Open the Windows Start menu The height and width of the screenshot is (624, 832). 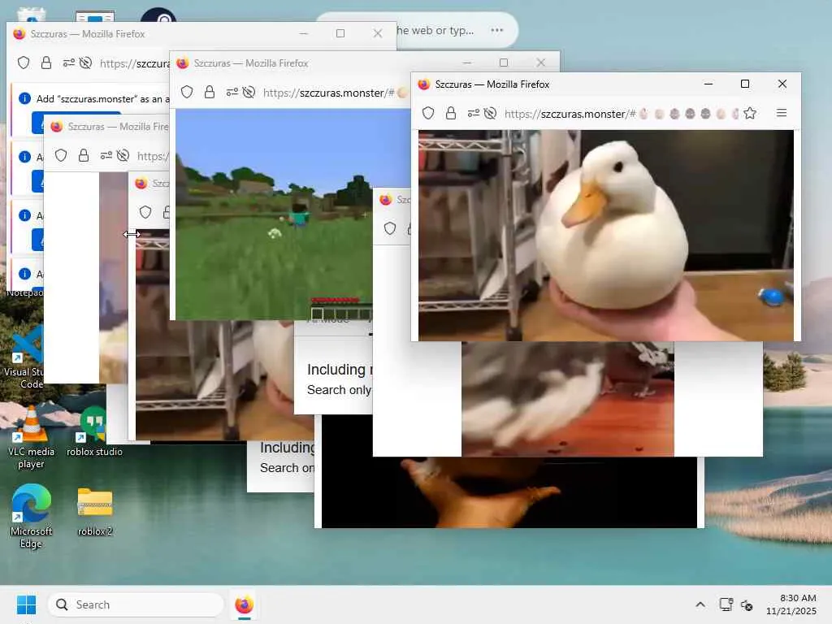26,604
